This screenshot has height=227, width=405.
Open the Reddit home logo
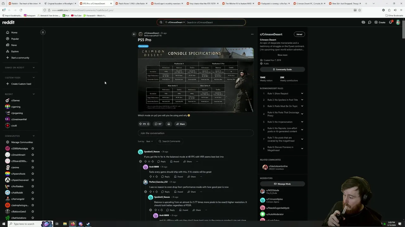9,22
